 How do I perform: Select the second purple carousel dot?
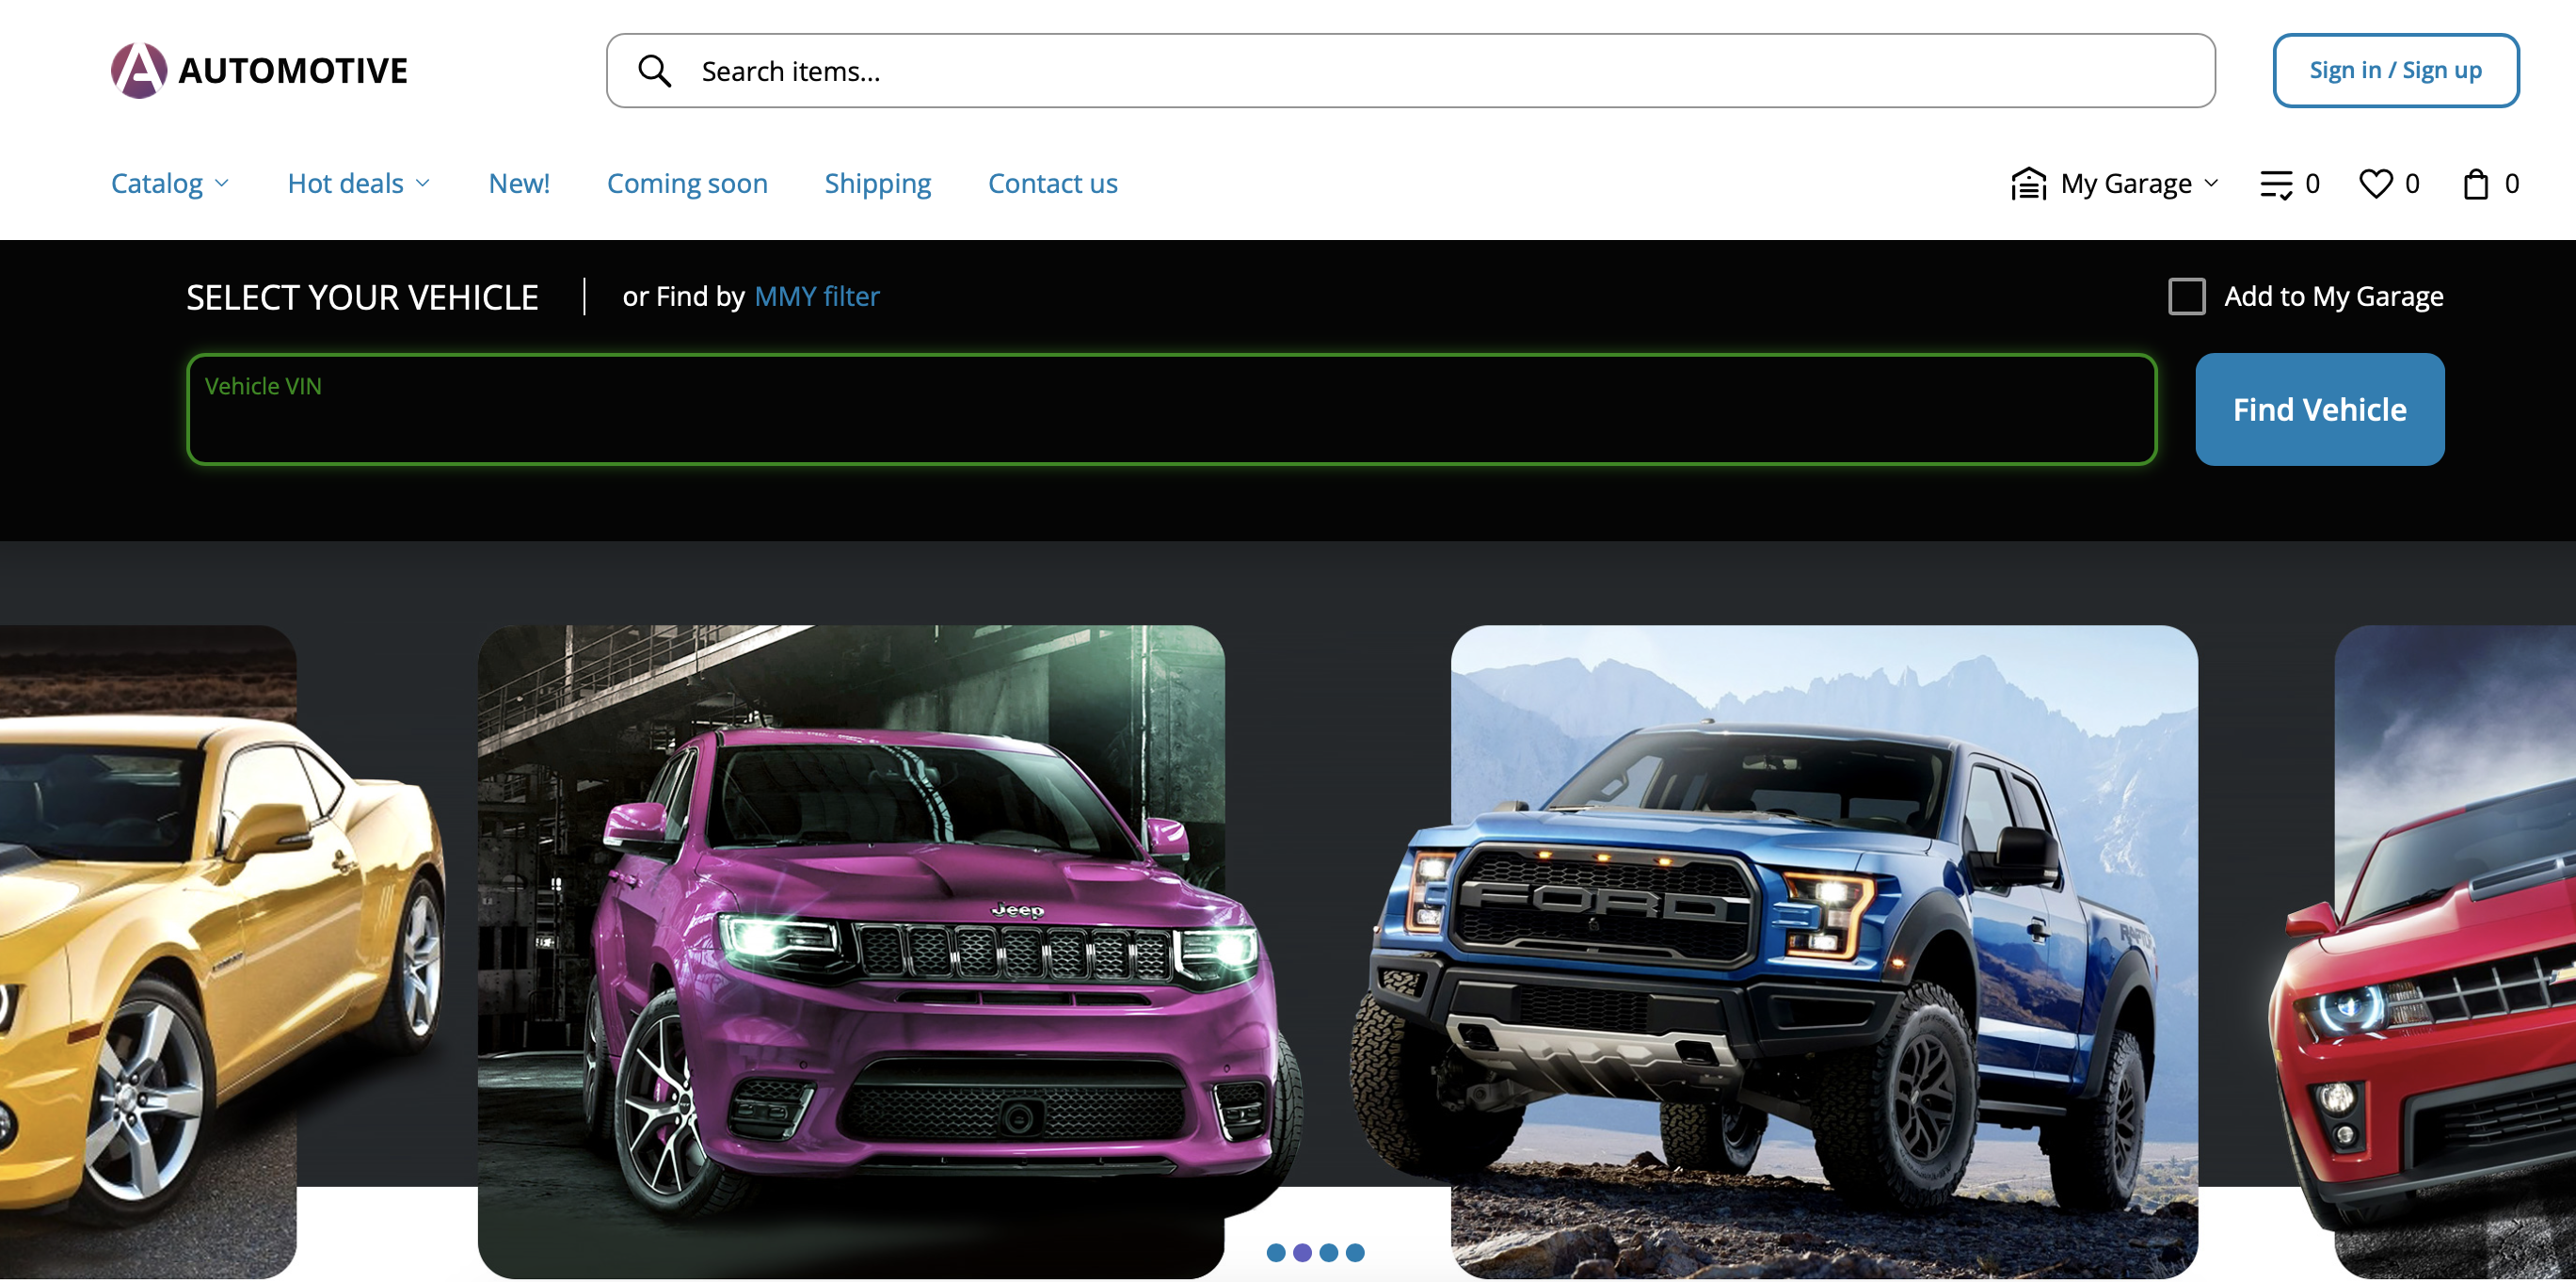point(1302,1253)
